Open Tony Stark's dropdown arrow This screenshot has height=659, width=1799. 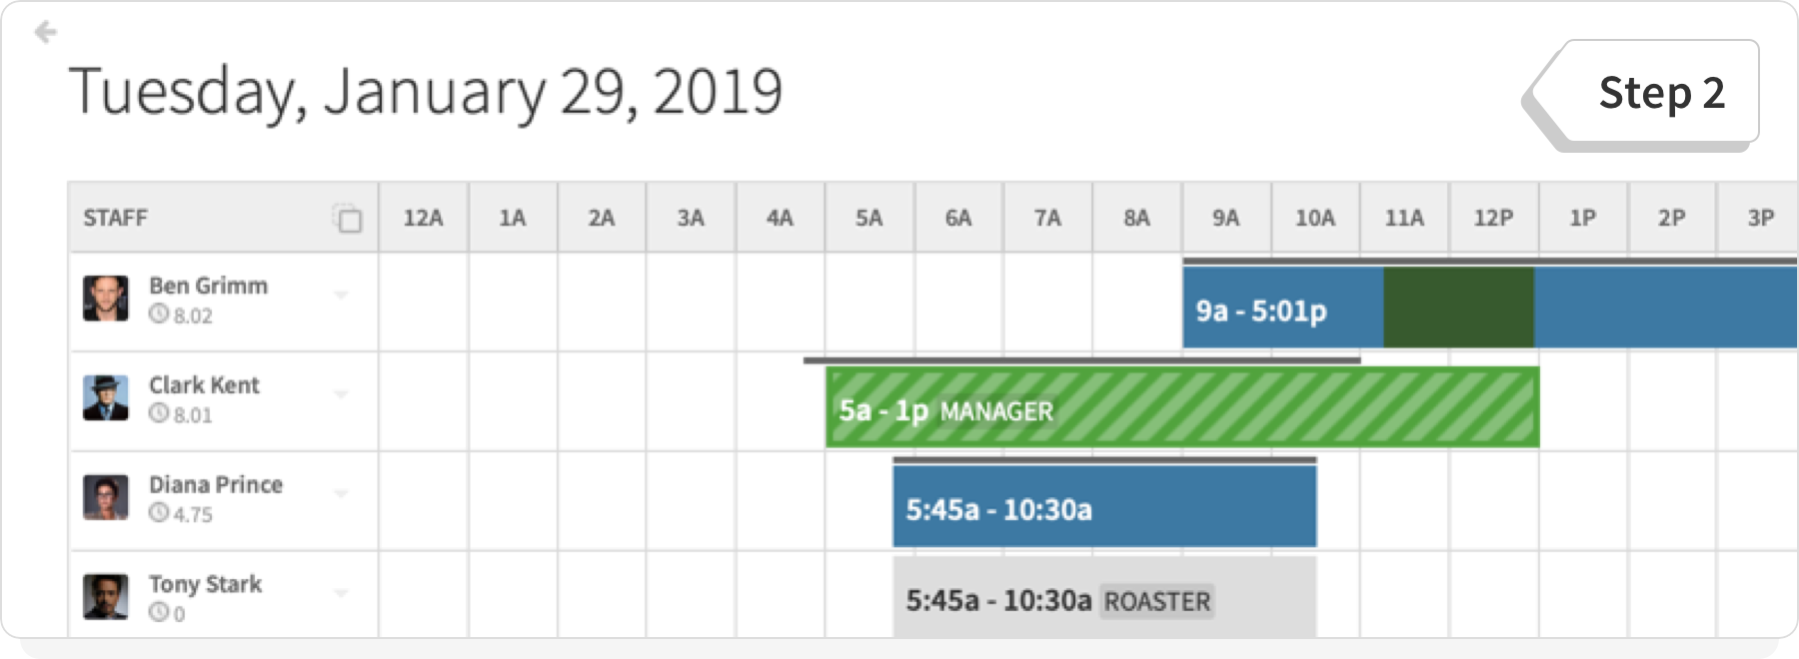tap(341, 593)
